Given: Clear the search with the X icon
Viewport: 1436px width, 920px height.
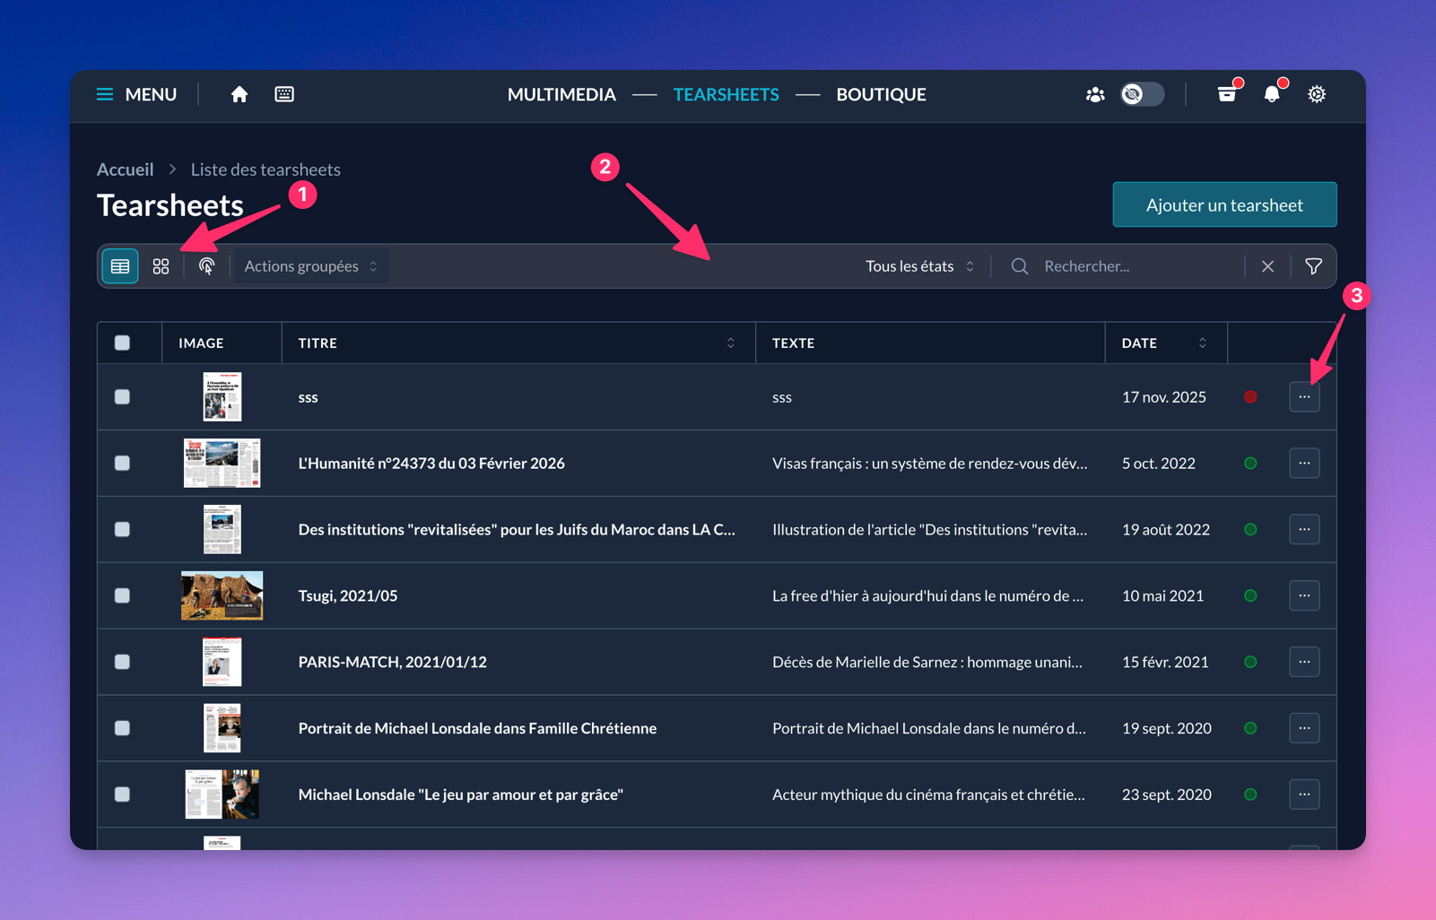Looking at the screenshot, I should pos(1267,266).
